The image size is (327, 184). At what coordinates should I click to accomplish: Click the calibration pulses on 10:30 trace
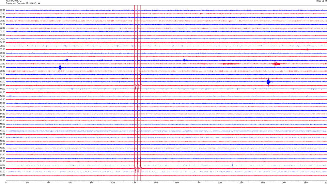[138, 85]
